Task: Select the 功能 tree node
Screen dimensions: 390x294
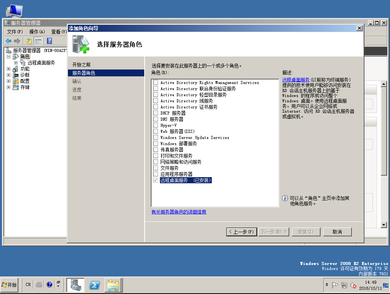Action: click(25, 69)
